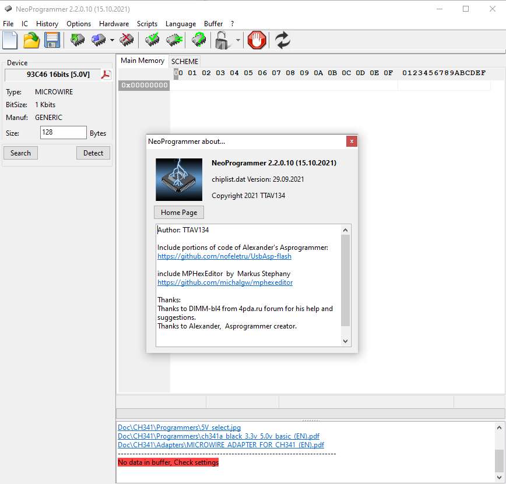Click the Read IC chip icon with green arrow
The image size is (506, 484).
(78, 40)
